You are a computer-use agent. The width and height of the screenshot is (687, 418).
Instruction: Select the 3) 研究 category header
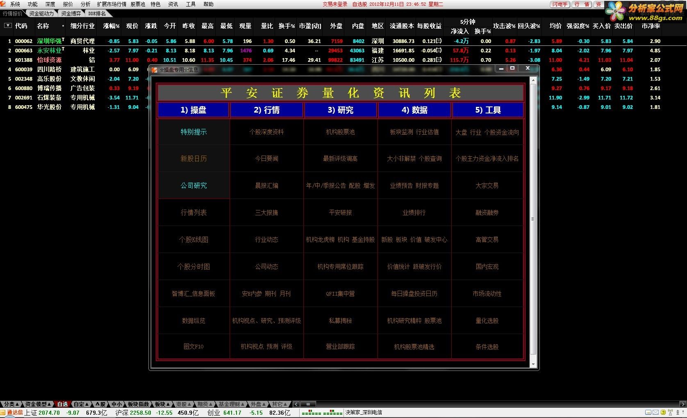pyautogui.click(x=340, y=110)
